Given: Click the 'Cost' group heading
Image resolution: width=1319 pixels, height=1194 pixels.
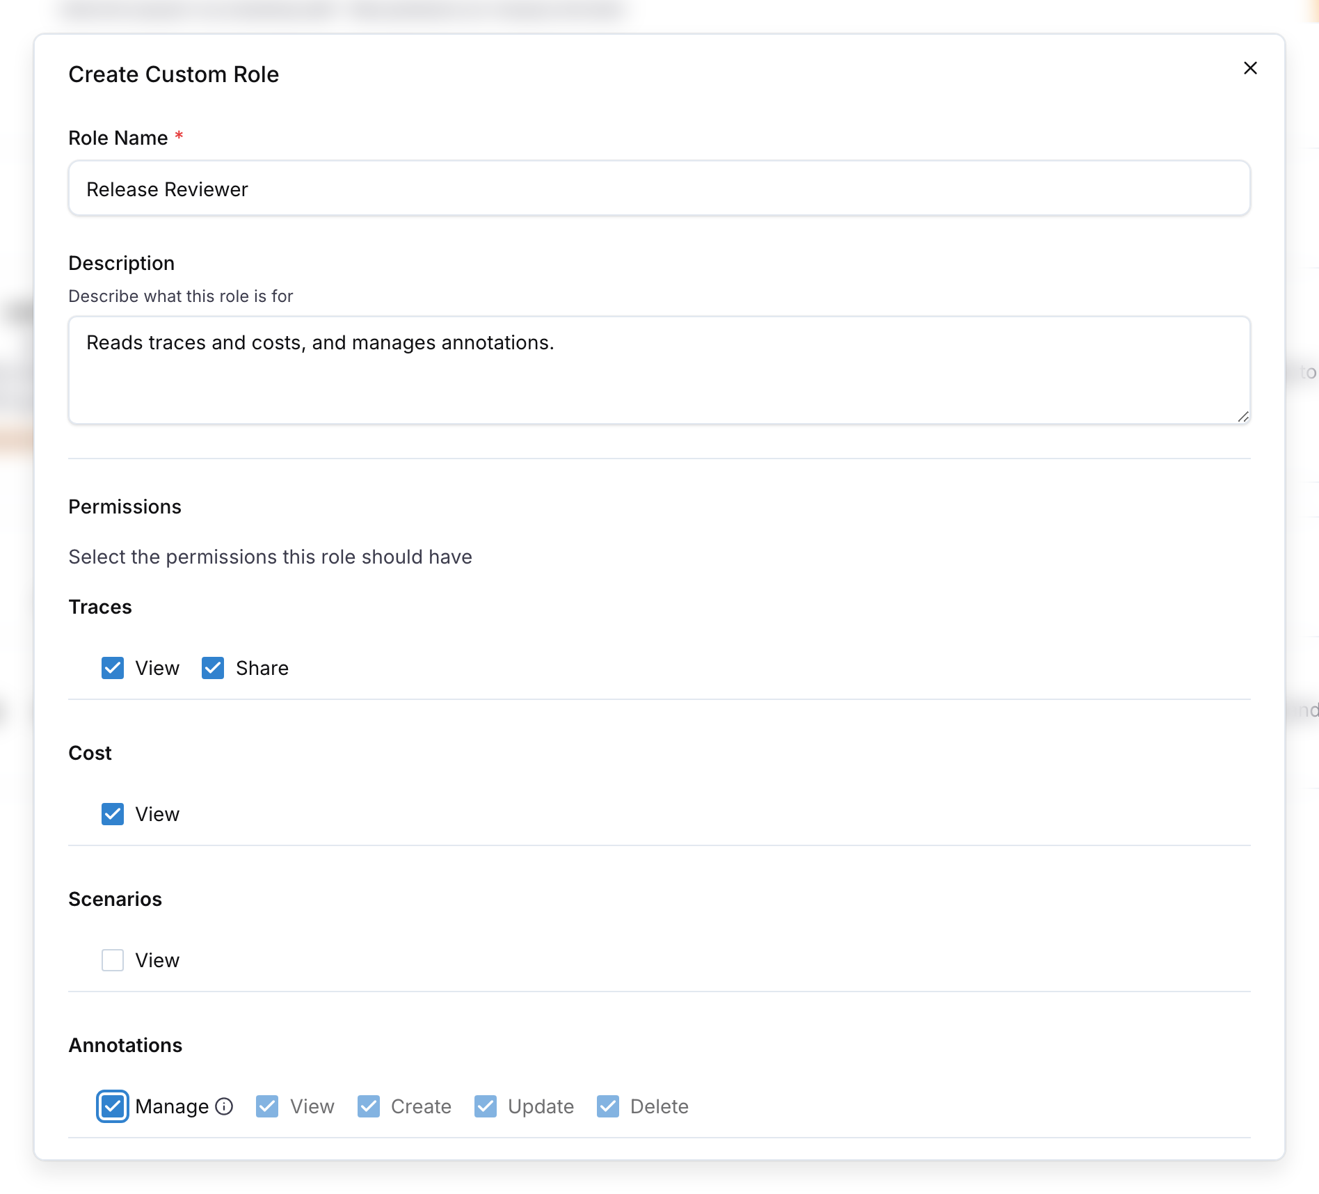Looking at the screenshot, I should point(90,753).
